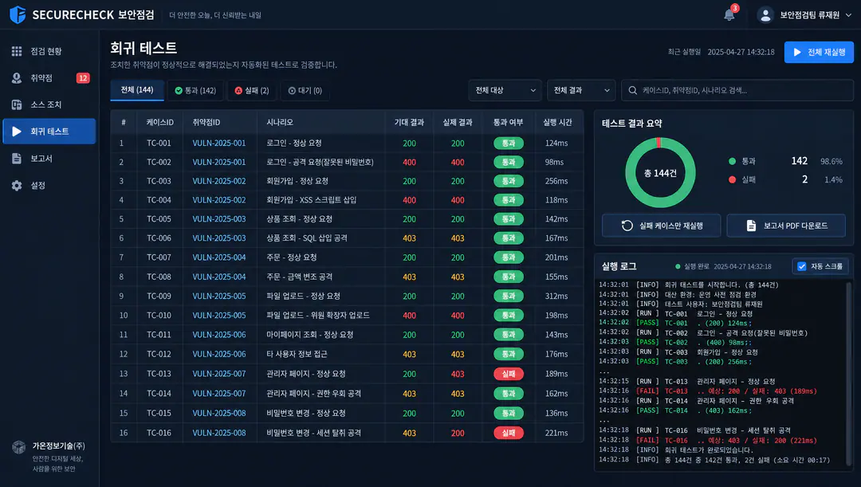Click the 케이스ID column header
Image resolution: width=861 pixels, height=487 pixels.
[x=159, y=123]
